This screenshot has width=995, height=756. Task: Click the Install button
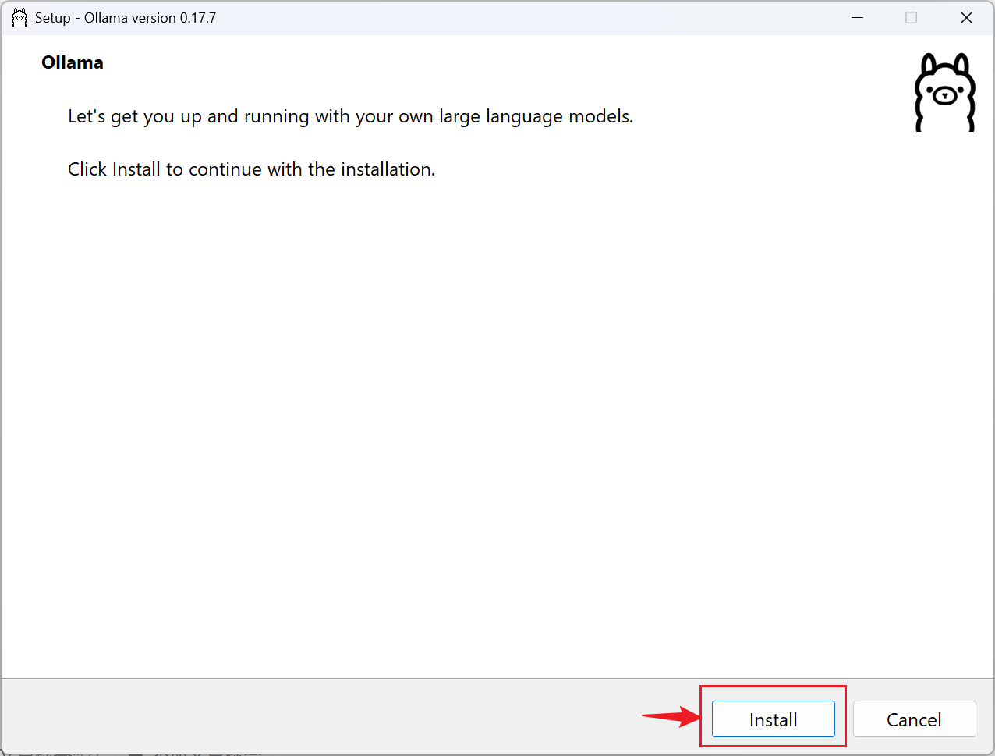coord(773,719)
